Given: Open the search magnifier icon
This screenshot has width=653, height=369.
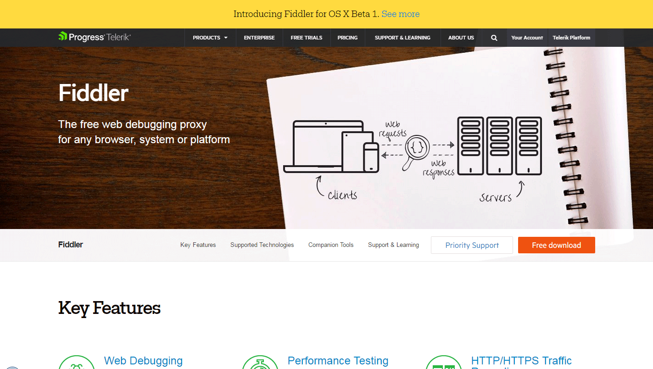Looking at the screenshot, I should click(x=494, y=38).
